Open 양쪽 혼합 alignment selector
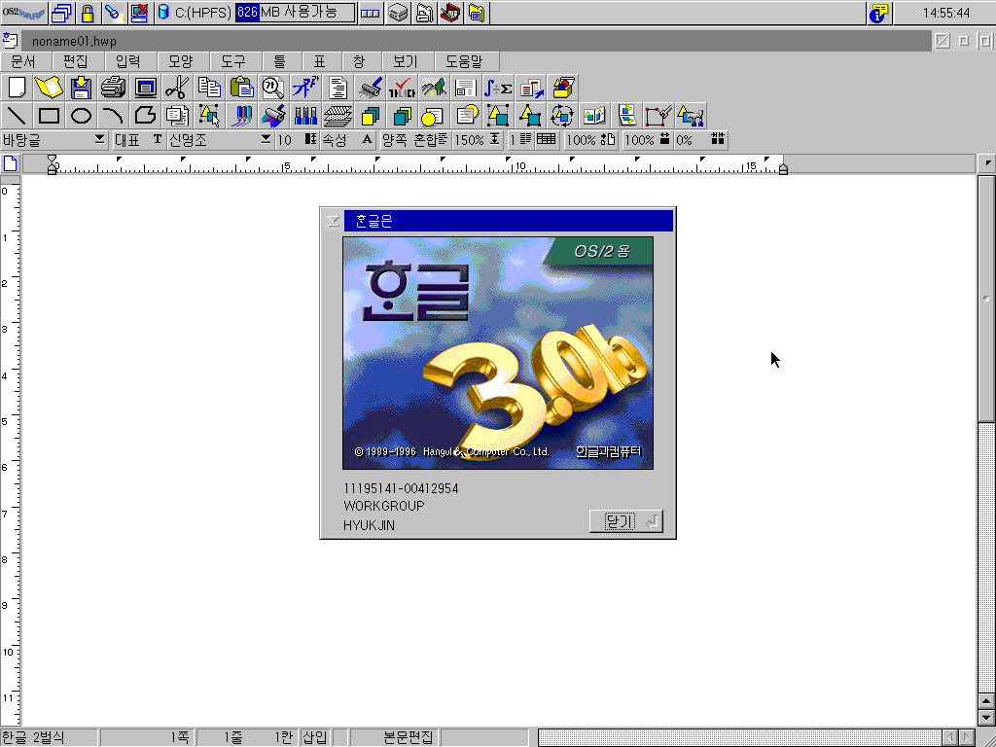This screenshot has height=747, width=996. click(414, 140)
